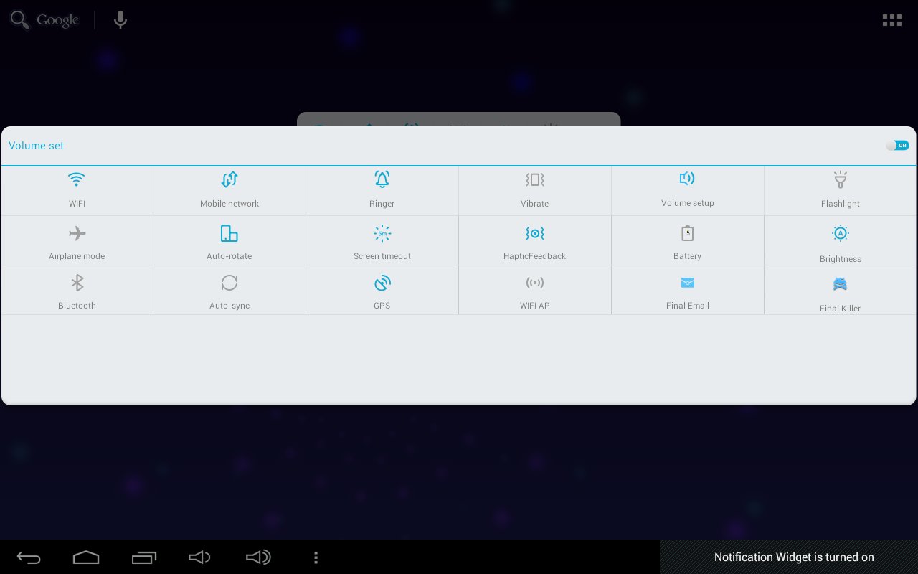Toggle the WIFI icon
This screenshot has width=918, height=574.
pyautogui.click(x=77, y=179)
